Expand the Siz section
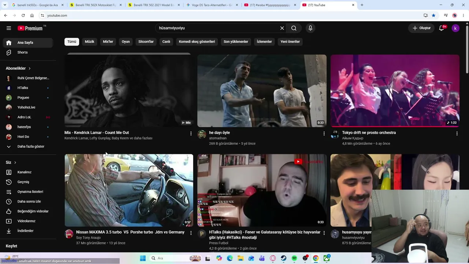The width and height of the screenshot is (469, 264). (x=11, y=162)
